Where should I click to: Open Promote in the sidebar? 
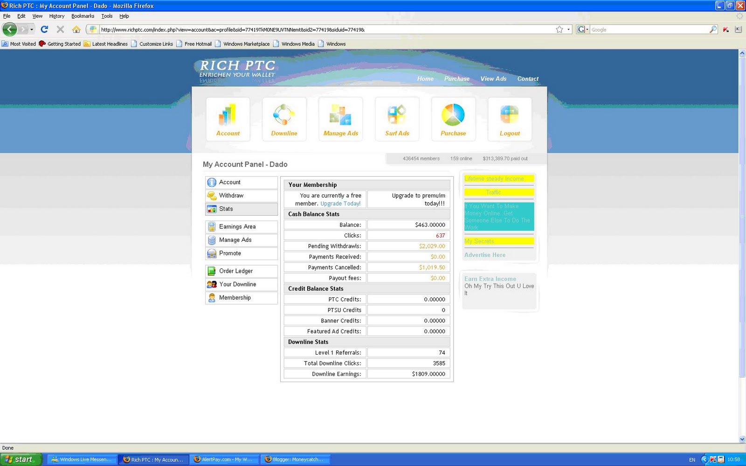pyautogui.click(x=242, y=254)
